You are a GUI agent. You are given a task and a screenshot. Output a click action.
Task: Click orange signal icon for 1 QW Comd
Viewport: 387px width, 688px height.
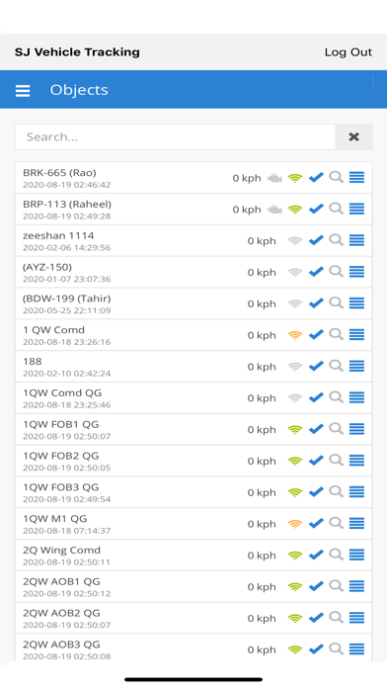coord(295,335)
